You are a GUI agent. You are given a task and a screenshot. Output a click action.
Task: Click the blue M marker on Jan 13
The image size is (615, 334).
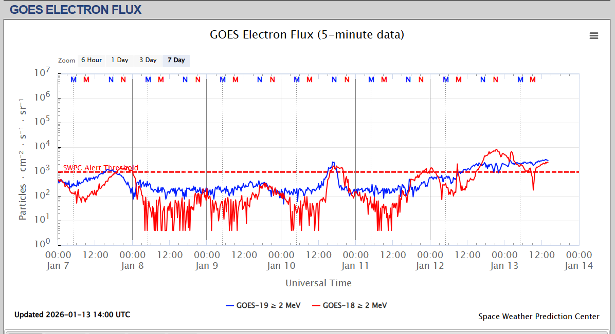[520, 80]
